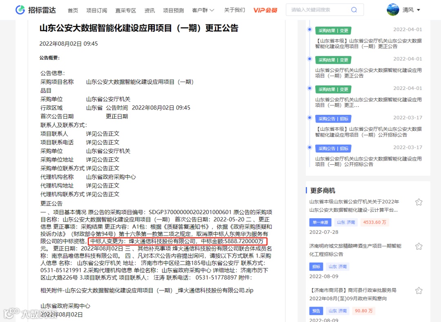Open the 项目订阅 nav item
Image resolution: width=441 pixels, height=322 pixels.
(x=96, y=10)
